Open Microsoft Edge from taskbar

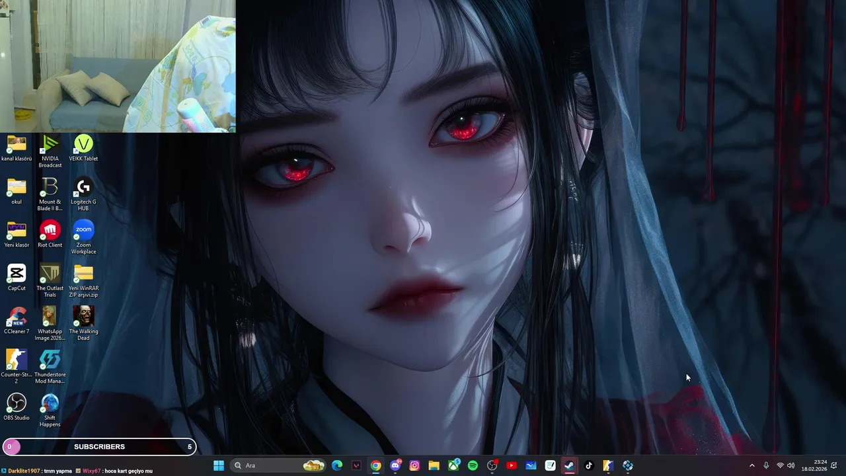(x=337, y=465)
